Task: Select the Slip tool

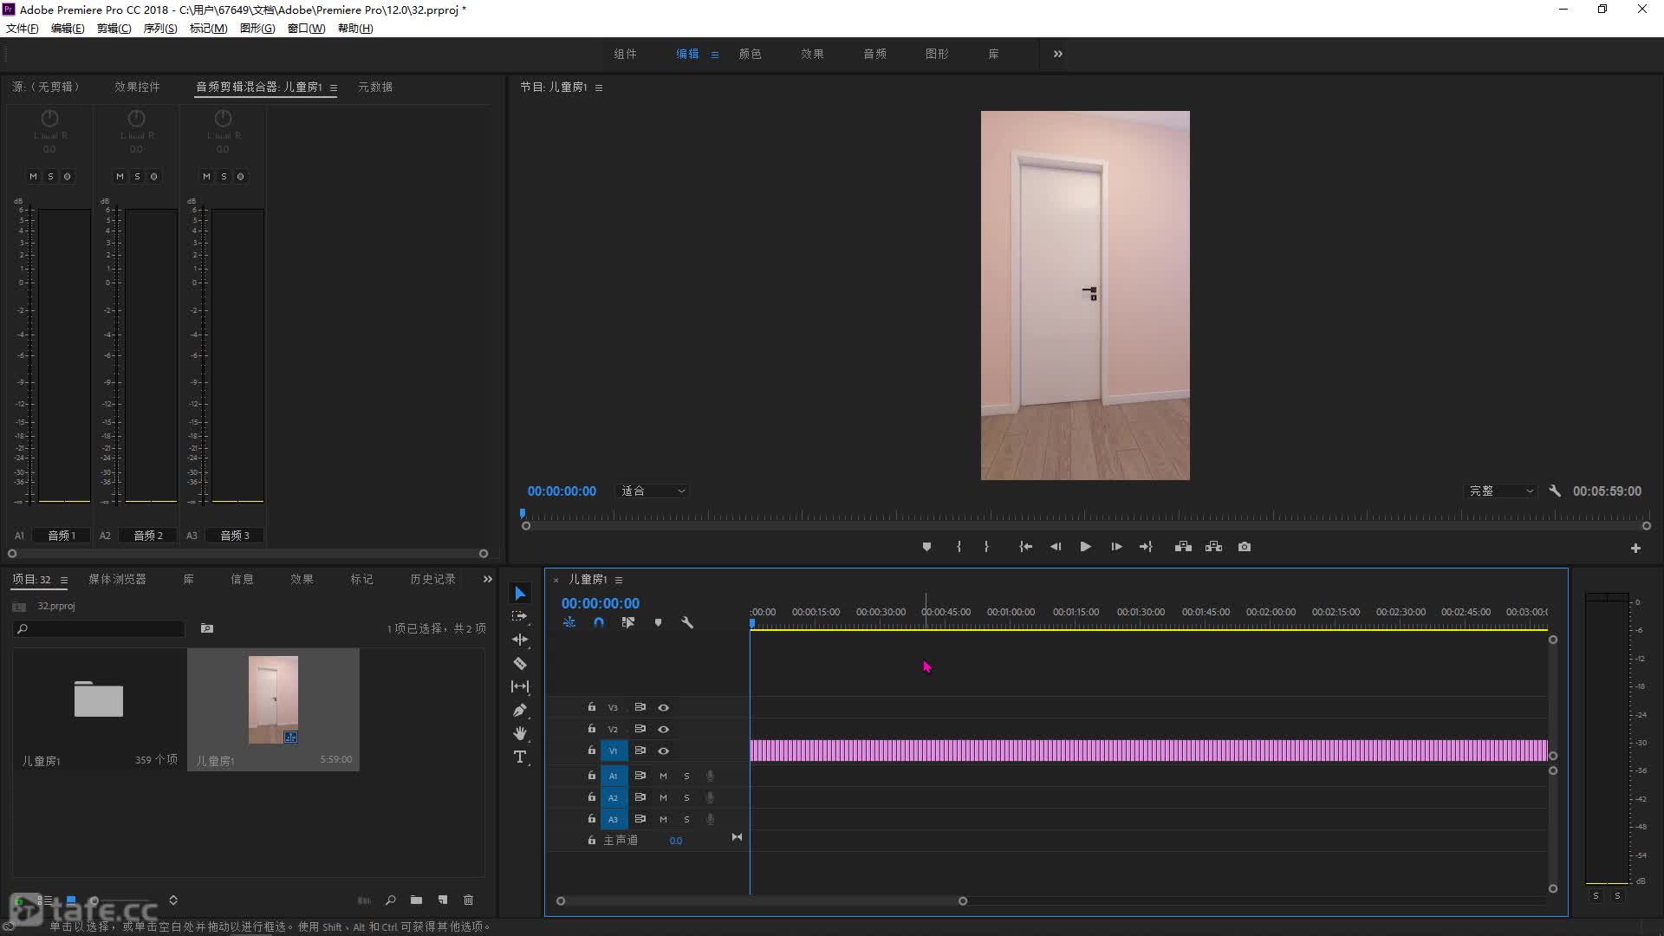Action: [520, 686]
